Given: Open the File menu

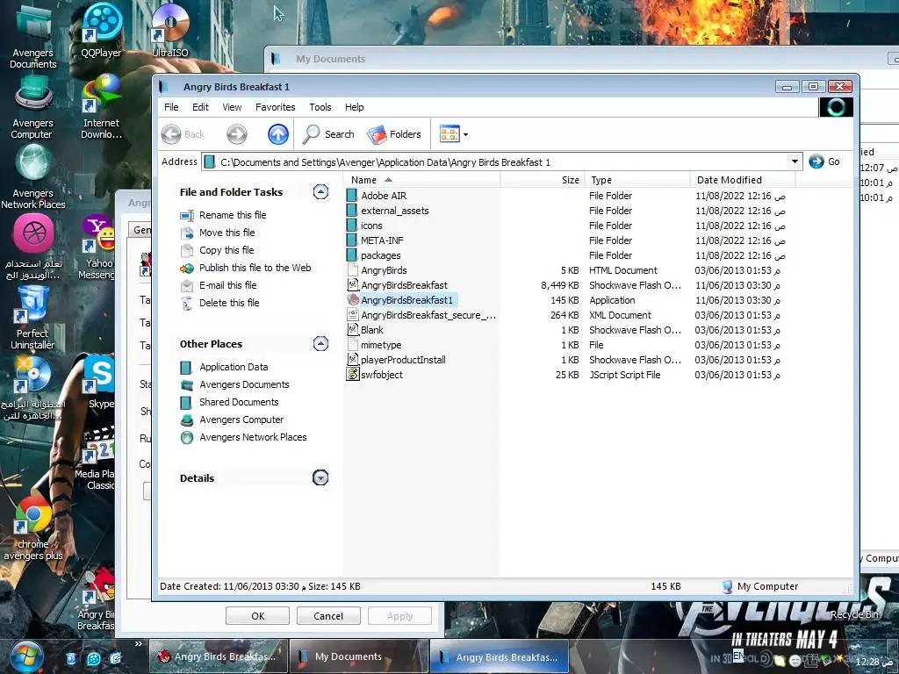Looking at the screenshot, I should (x=171, y=107).
